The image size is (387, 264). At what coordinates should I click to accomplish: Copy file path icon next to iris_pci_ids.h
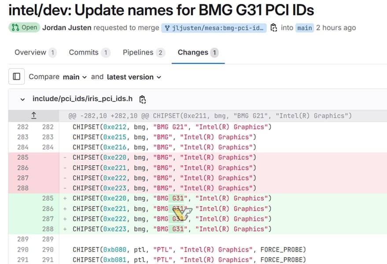point(142,99)
